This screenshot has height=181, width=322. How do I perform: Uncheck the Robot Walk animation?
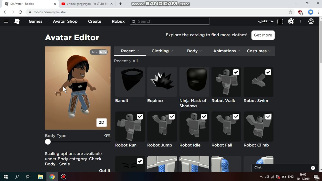tap(236, 72)
